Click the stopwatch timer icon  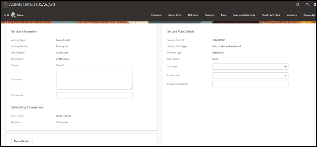[x=13, y=15]
